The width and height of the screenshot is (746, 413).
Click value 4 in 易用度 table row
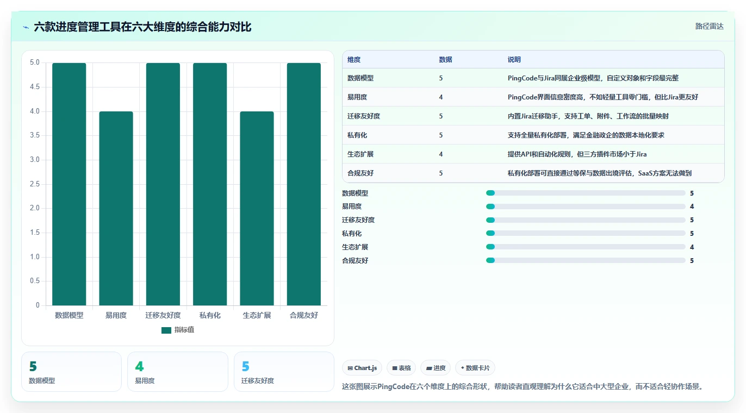(x=441, y=97)
